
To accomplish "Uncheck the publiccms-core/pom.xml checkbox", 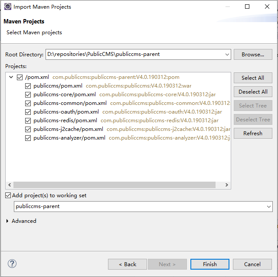I will coord(28,95).
